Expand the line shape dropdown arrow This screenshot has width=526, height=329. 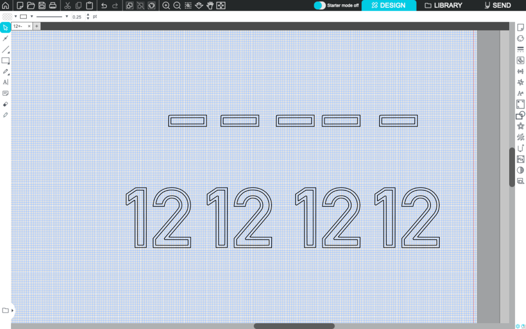(x=32, y=16)
